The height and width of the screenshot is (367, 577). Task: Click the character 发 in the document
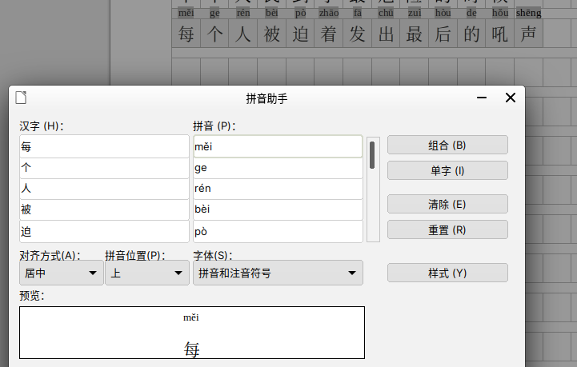coord(357,34)
